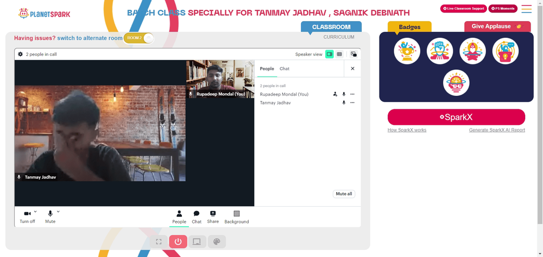Image resolution: width=543 pixels, height=257 pixels.
Task: Open more options for Tanmay Jadhav
Action: pyautogui.click(x=352, y=102)
